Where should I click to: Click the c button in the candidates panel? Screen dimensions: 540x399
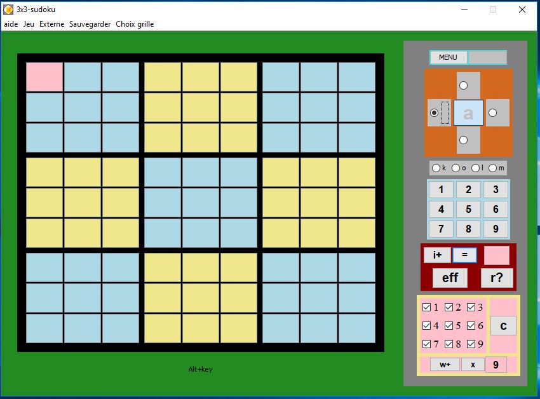[503, 325]
